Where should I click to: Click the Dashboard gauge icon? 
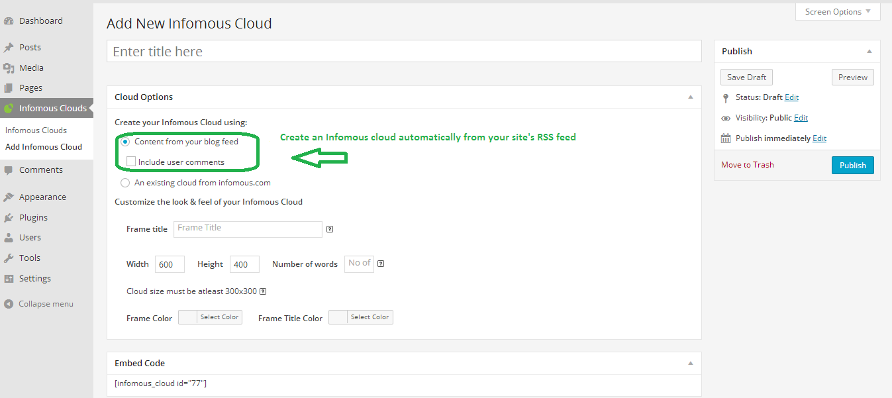9,21
